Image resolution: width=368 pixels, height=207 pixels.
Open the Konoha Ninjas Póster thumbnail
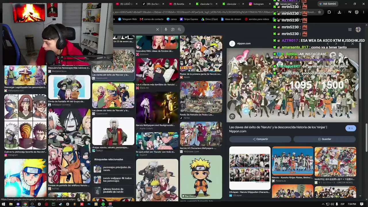click(292, 161)
